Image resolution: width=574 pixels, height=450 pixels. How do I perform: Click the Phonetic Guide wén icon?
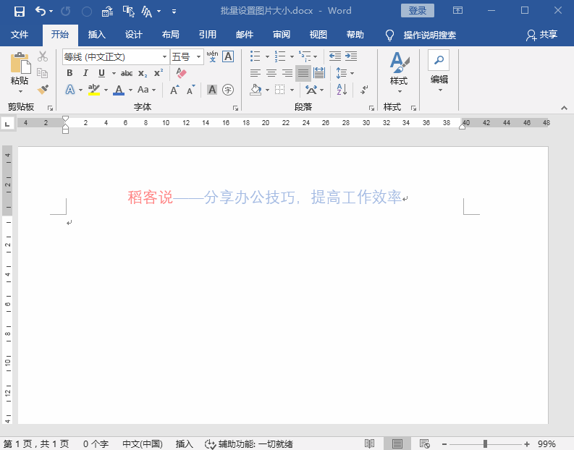pos(212,56)
